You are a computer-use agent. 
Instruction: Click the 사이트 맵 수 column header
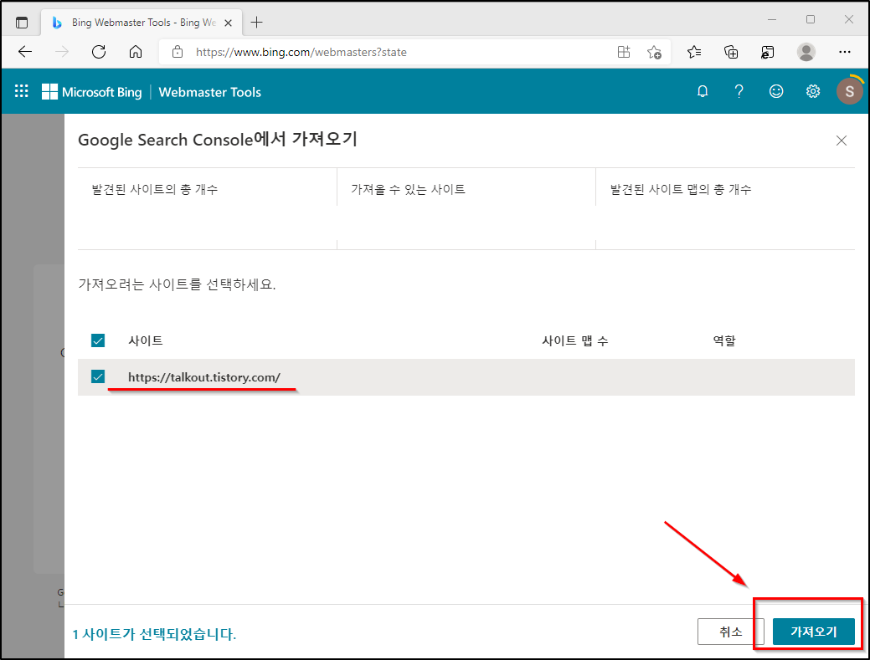tap(574, 340)
